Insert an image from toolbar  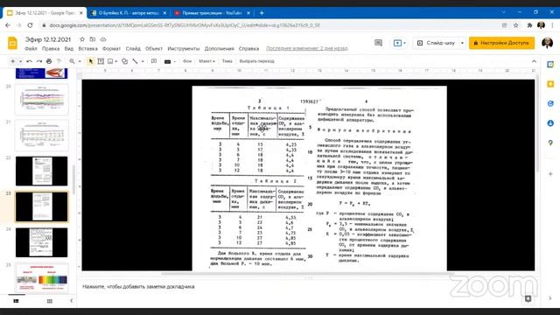(110, 61)
